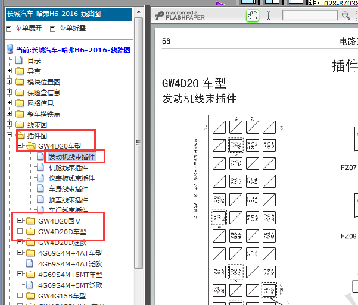Expand the 4G69S4M+4AT车型 folder
Viewport: 358px width, 305px height.
(20, 252)
